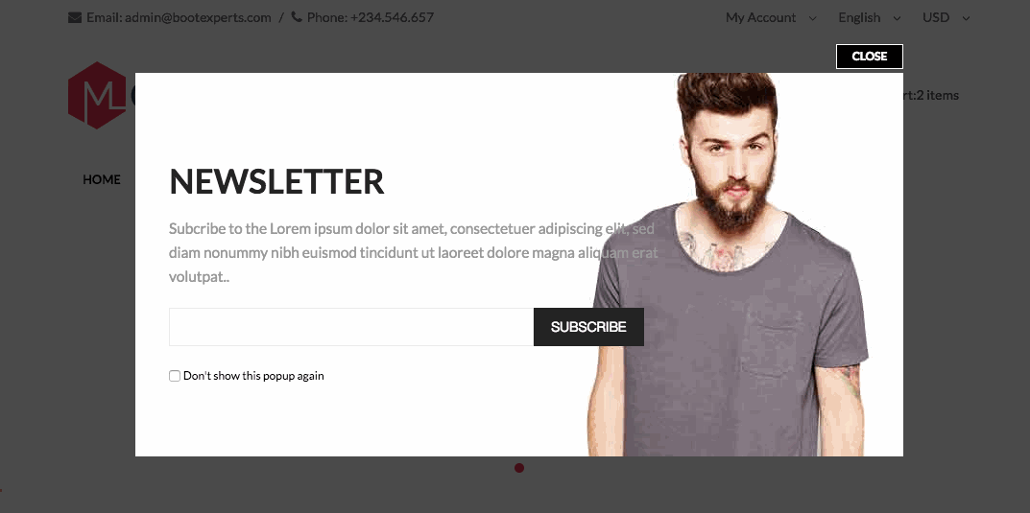Go to the HOME menu item
The image size is (1030, 513).
(102, 179)
